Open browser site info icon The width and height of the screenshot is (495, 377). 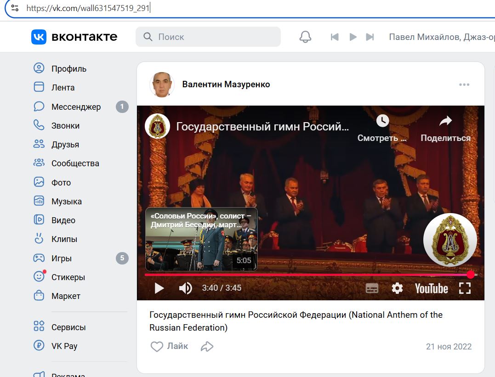point(15,8)
